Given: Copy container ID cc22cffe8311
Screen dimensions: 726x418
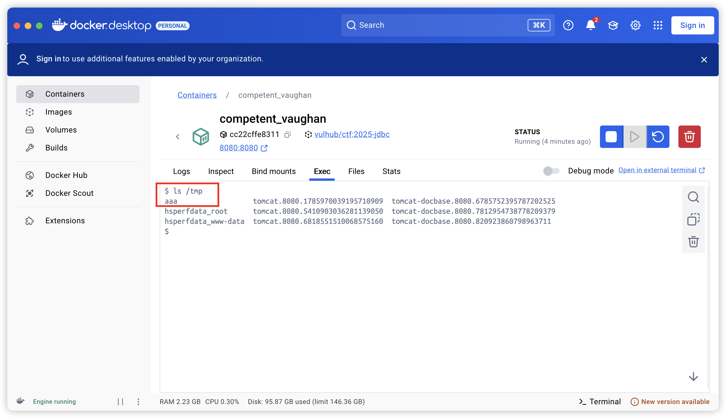Looking at the screenshot, I should 288,134.
